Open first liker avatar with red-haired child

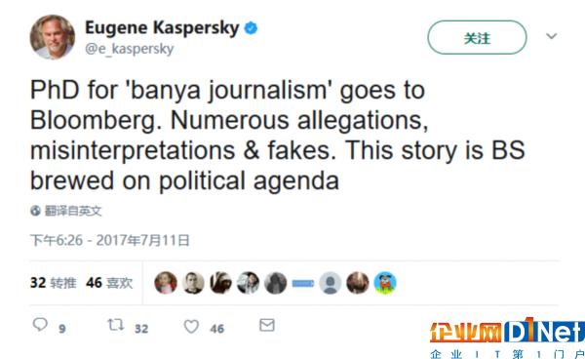166,283
